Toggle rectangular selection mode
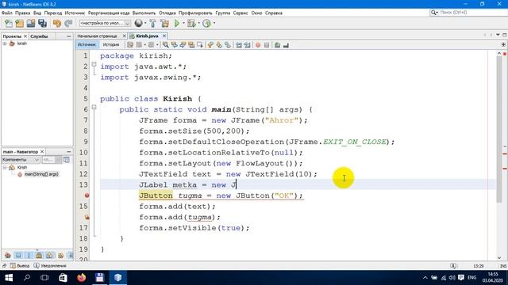This screenshot has width=508, height=285. point(199,45)
